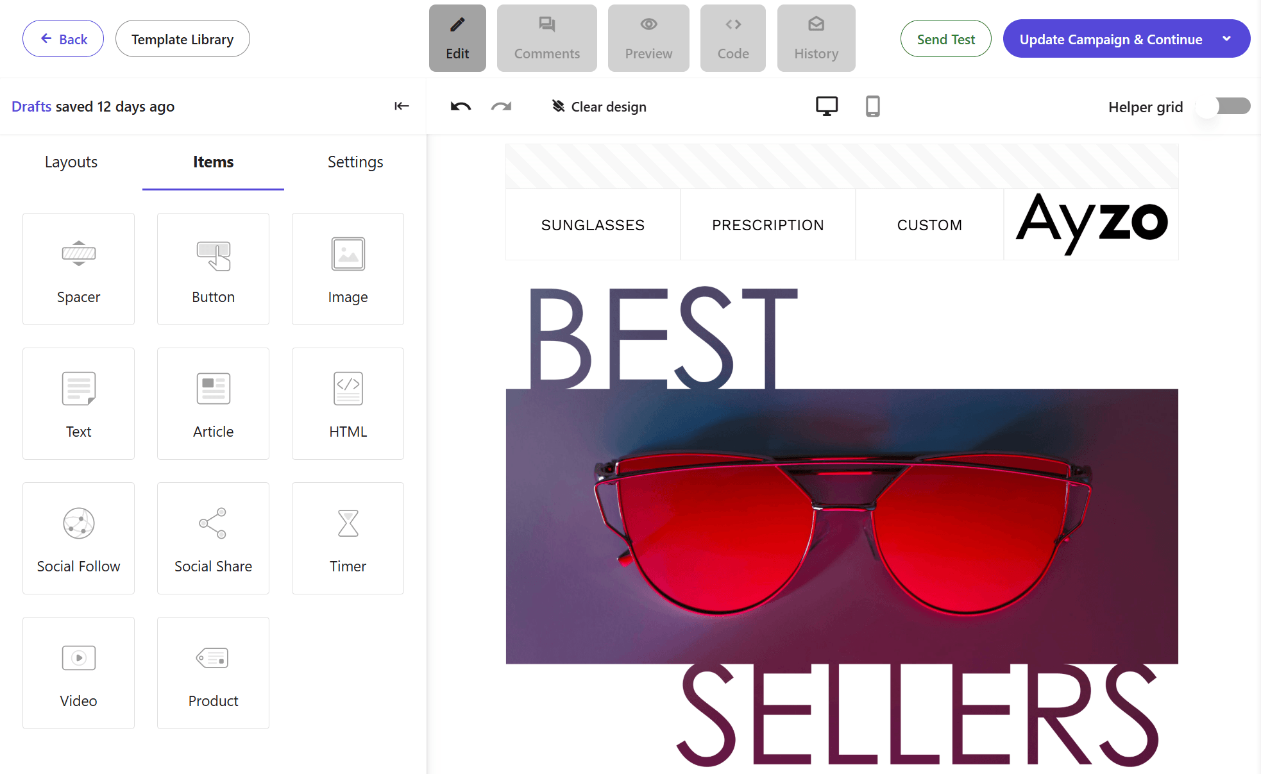Open the Settings tab

355,162
